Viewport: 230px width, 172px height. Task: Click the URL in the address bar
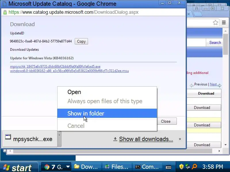[74, 12]
